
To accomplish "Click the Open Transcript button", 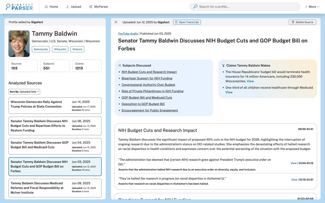I will click(187, 22).
